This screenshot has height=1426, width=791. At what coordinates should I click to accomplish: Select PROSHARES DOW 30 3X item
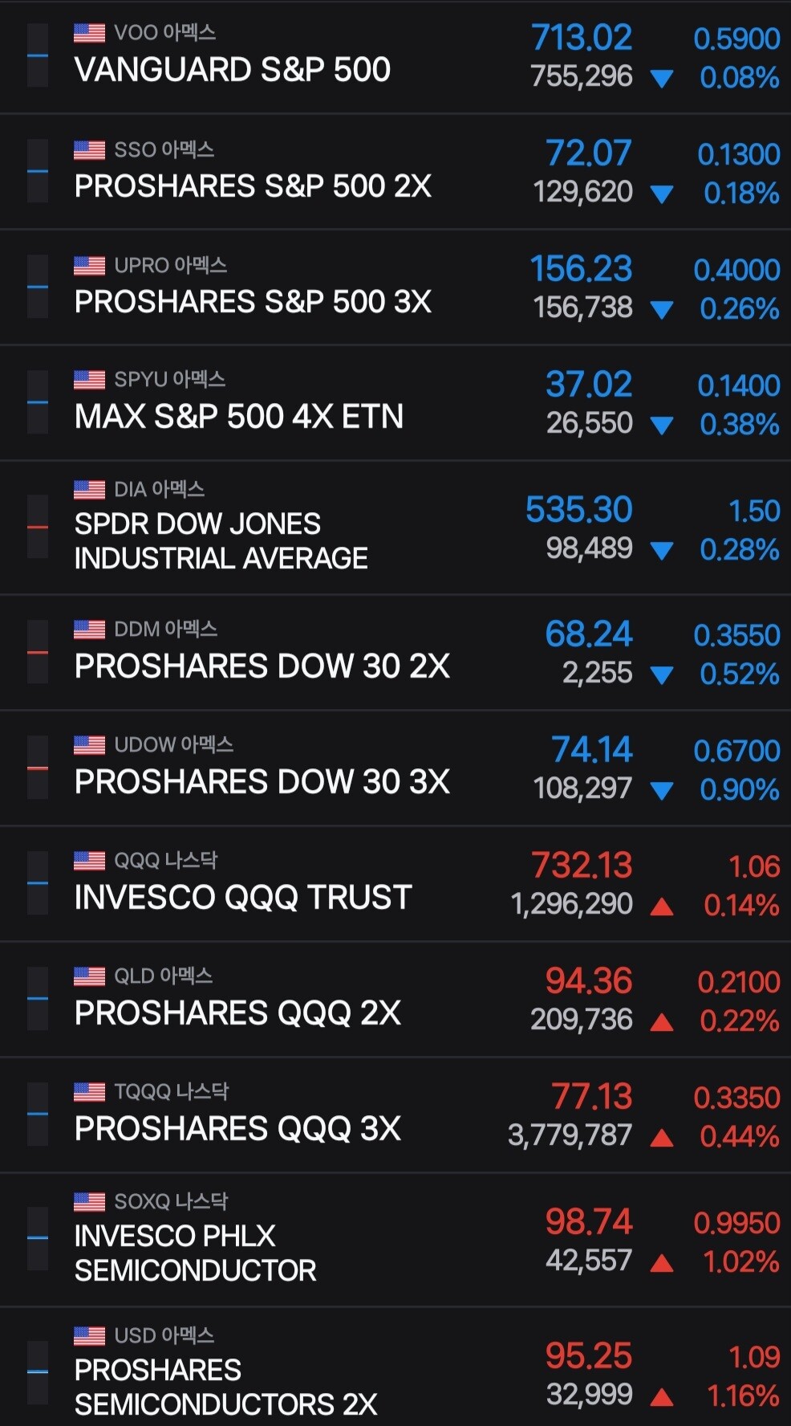[x=395, y=768]
